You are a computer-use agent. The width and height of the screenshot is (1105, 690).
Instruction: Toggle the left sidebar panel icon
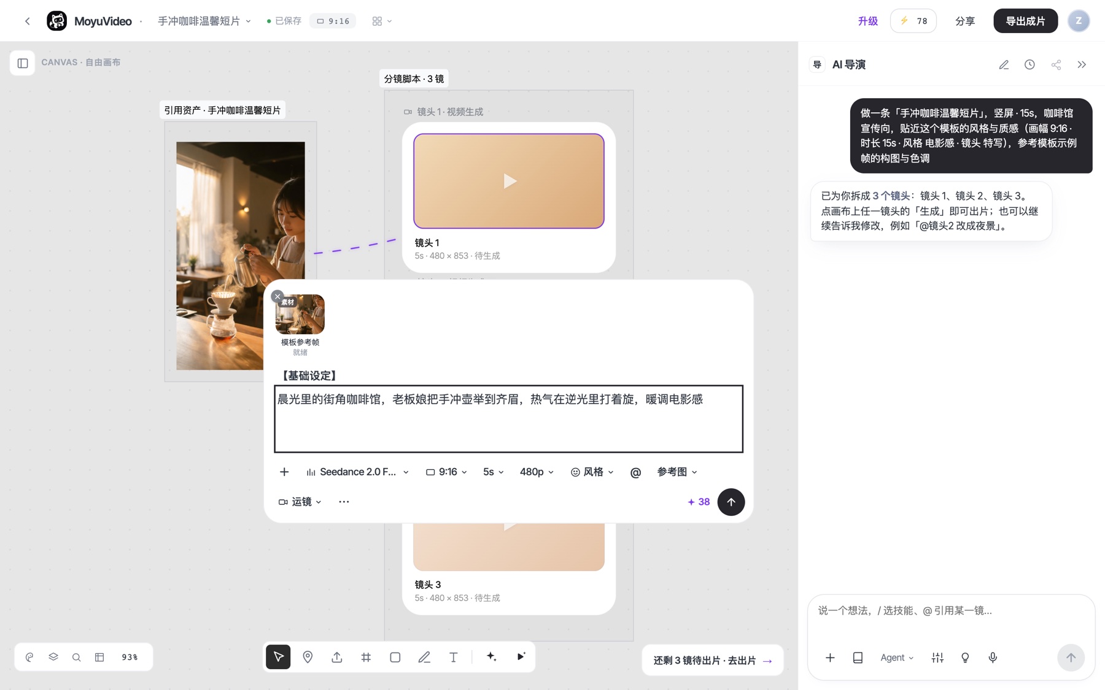23,63
